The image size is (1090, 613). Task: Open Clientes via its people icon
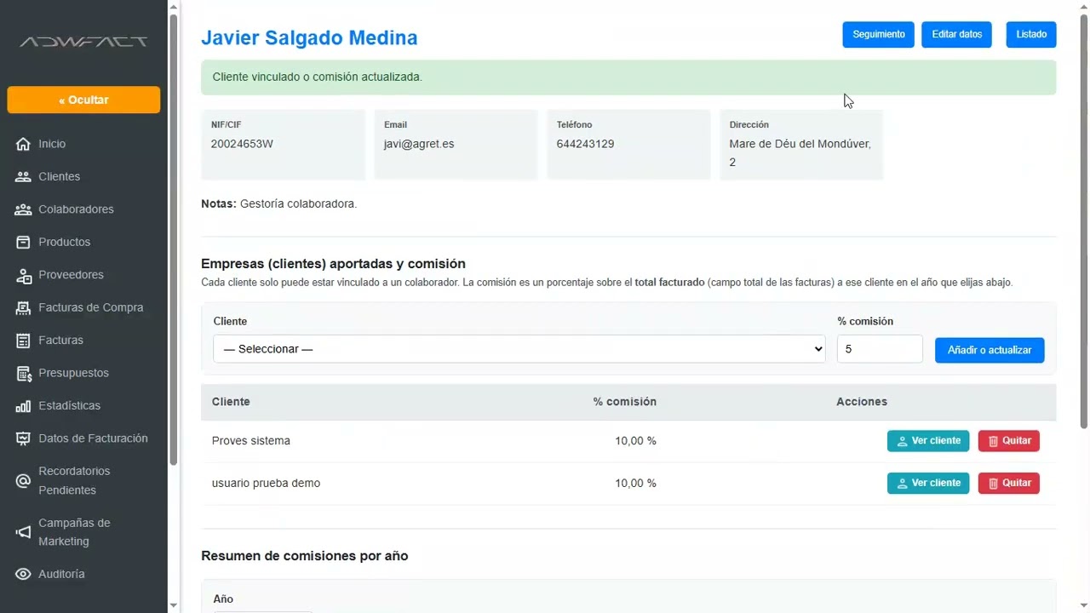point(23,177)
